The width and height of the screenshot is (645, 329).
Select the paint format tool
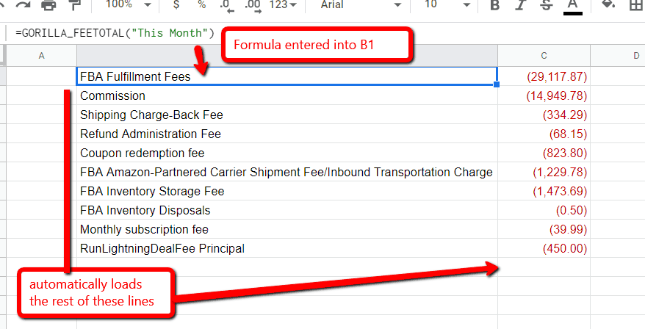click(74, 5)
